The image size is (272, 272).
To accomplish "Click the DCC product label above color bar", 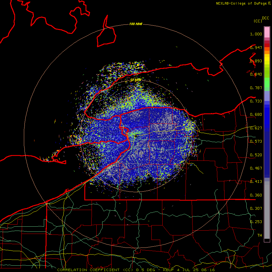I will click(266, 18).
